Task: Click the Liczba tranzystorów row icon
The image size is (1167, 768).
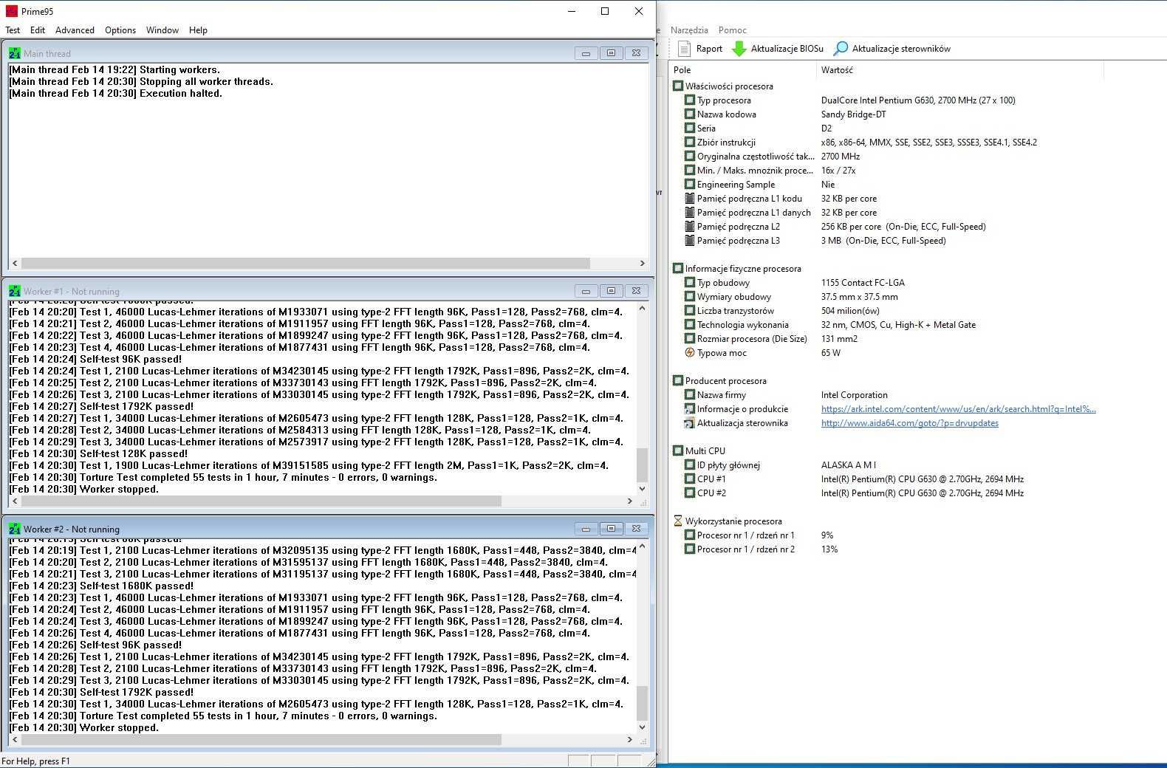Action: click(689, 310)
